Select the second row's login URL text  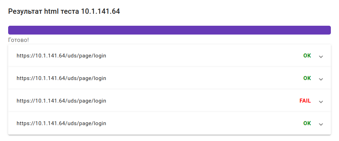pos(62,78)
